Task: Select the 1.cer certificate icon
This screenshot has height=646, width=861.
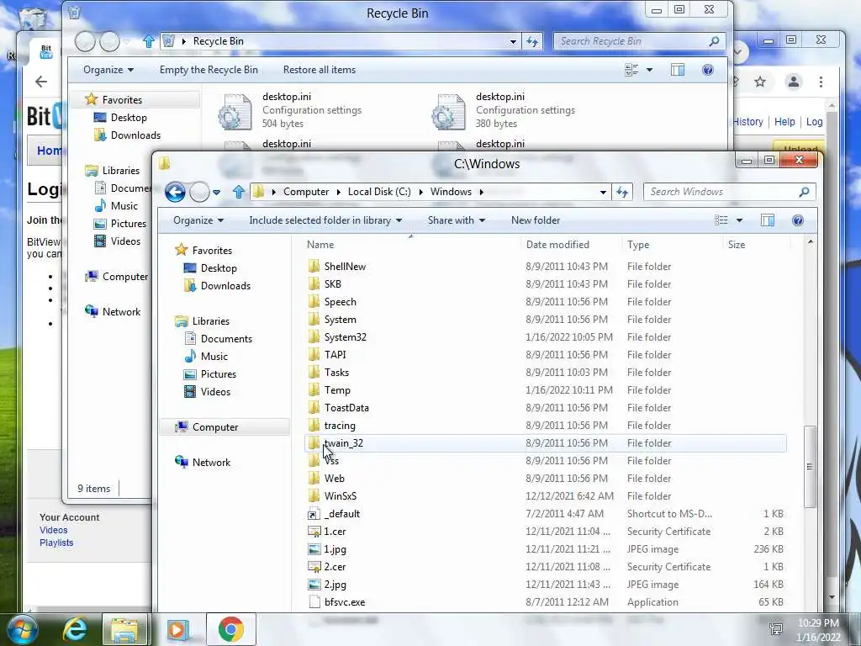Action: (x=314, y=532)
